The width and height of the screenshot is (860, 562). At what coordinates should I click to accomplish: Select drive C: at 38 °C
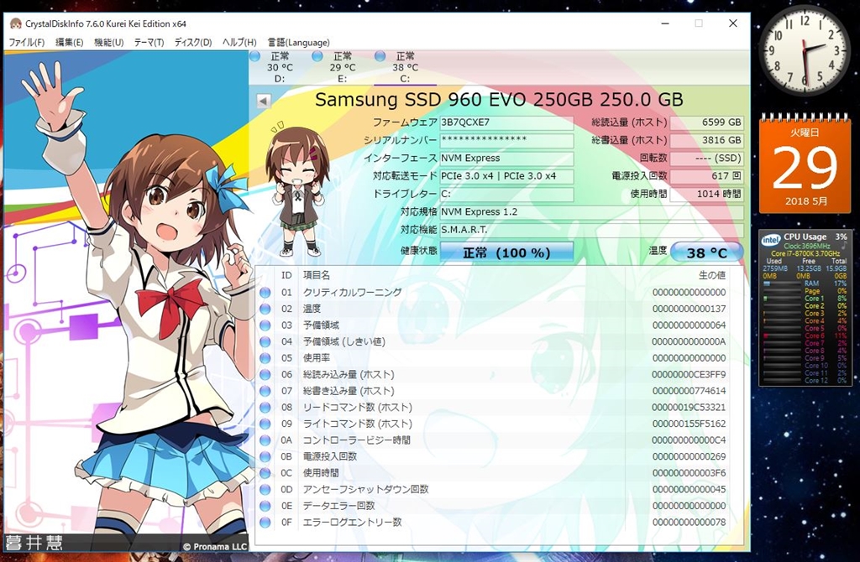(x=405, y=67)
